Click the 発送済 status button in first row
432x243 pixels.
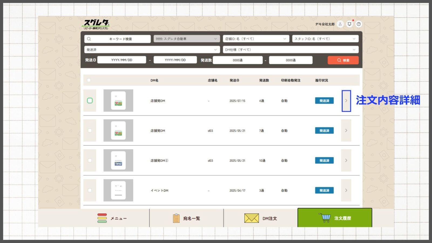pyautogui.click(x=324, y=101)
